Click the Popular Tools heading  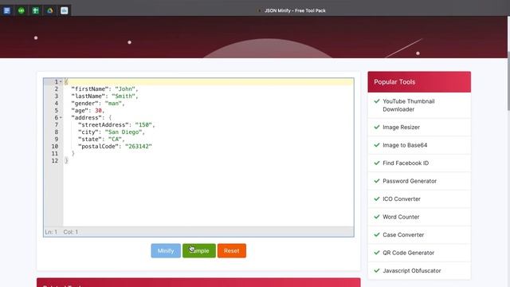(x=394, y=82)
